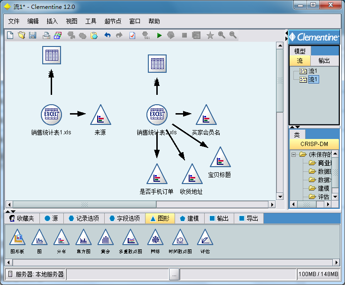Viewport: 345px width, 285px height.
Task: Run the stream with the green play icon
Action: 159,35
